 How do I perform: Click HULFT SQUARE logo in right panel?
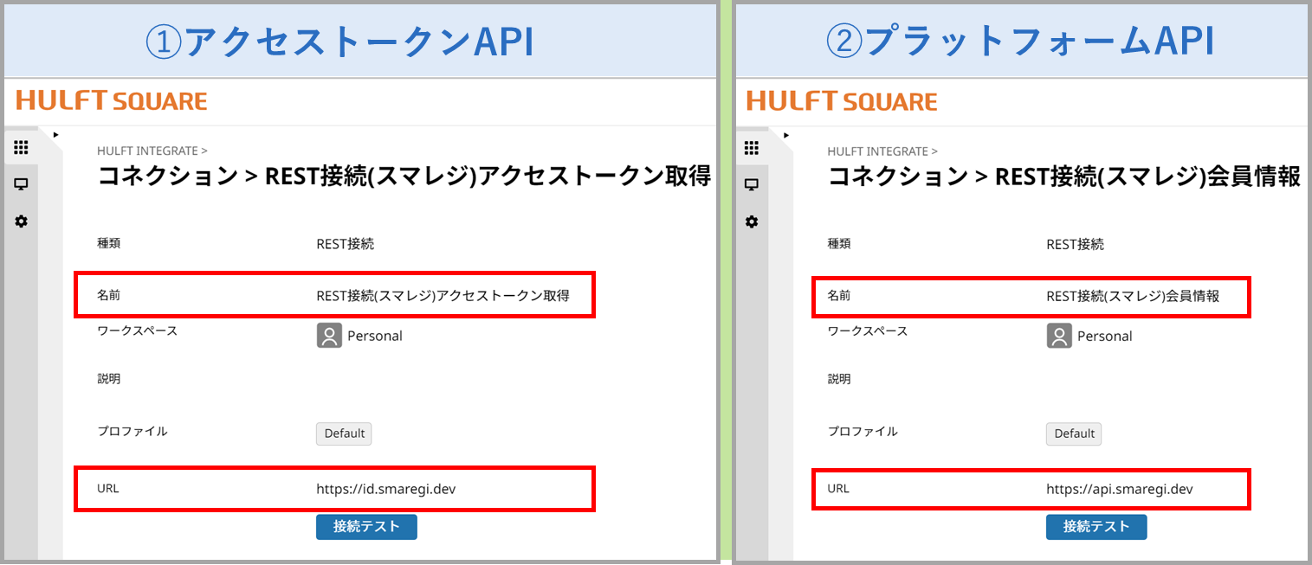click(x=842, y=101)
